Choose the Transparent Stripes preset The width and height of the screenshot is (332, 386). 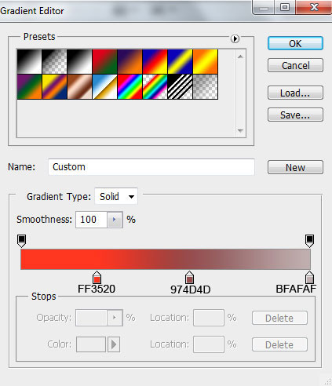tap(181, 86)
